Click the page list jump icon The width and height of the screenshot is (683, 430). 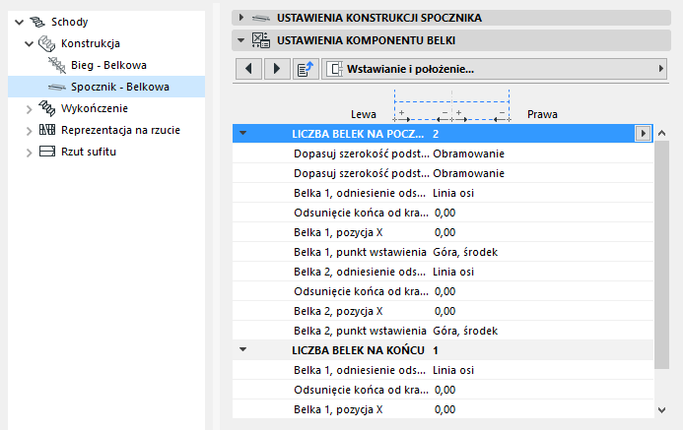pyautogui.click(x=306, y=69)
